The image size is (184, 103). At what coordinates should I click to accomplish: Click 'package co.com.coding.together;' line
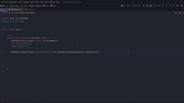(19, 13)
